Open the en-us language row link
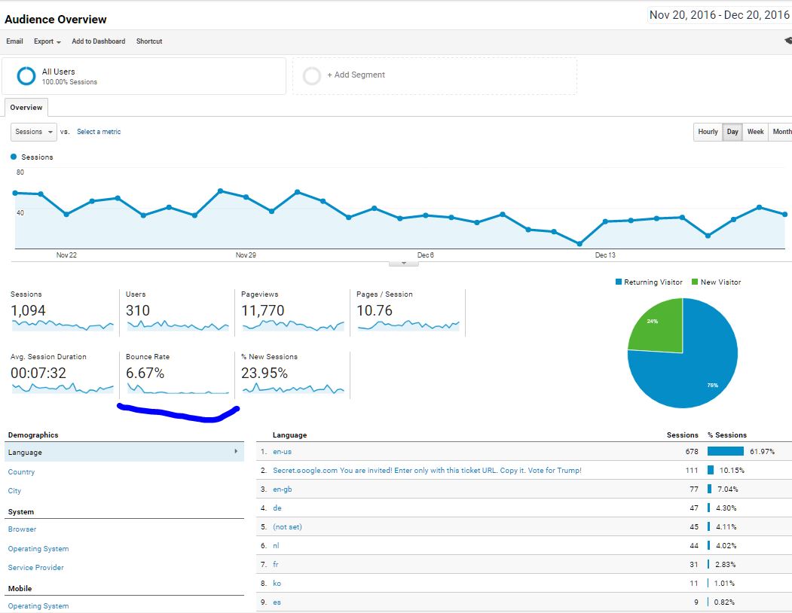This screenshot has width=792, height=613. point(282,452)
